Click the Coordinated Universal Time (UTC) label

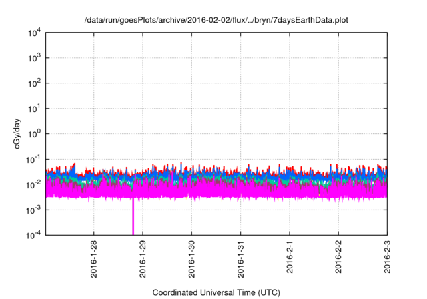[x=216, y=292]
